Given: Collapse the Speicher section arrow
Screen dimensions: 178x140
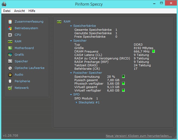Looking at the screenshot, I should point(71,41).
